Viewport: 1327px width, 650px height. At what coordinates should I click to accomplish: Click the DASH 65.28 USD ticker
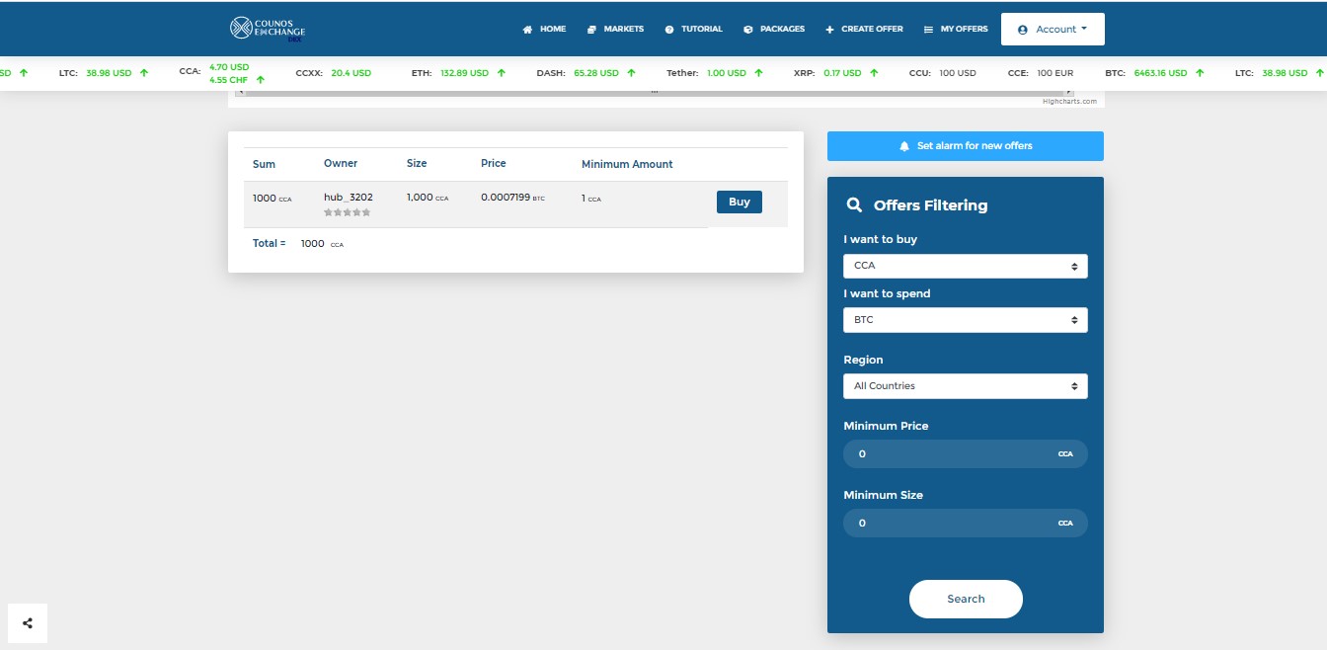pos(586,73)
